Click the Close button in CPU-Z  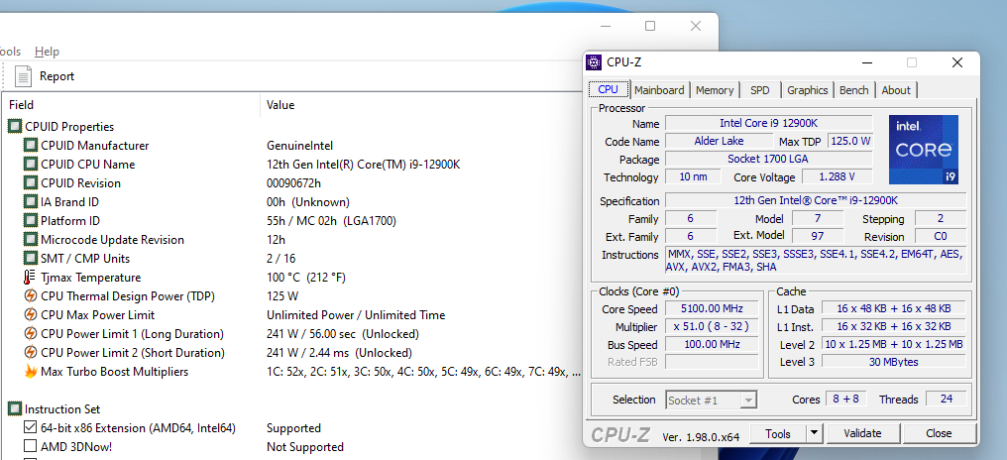939,433
